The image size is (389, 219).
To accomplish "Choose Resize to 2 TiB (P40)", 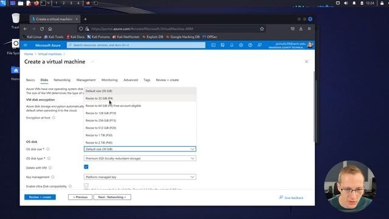I will pos(140,142).
